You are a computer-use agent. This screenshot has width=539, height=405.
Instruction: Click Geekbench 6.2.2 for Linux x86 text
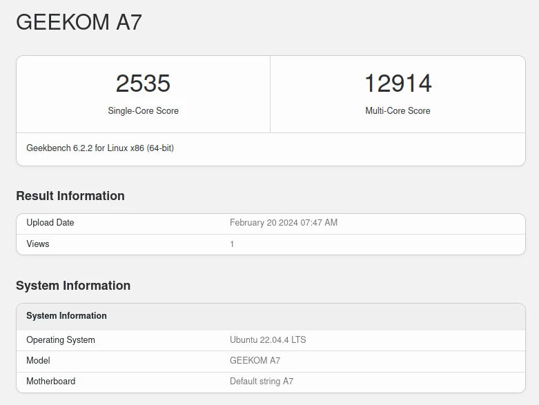[100, 148]
